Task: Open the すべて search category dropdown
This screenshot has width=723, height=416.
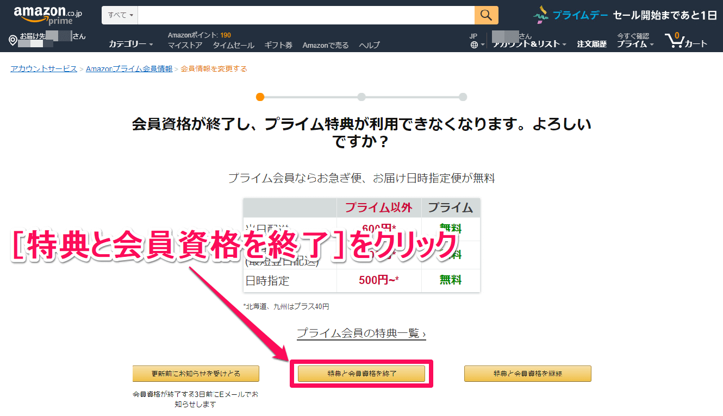Action: 120,15
